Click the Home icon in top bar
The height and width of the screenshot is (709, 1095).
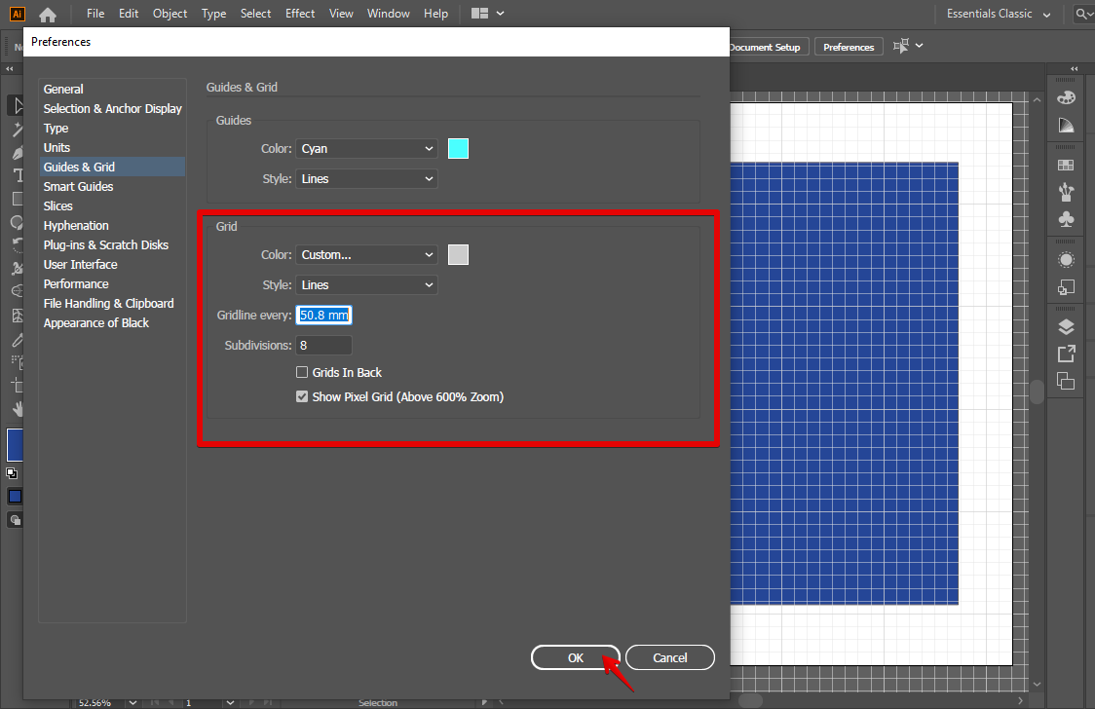[47, 14]
